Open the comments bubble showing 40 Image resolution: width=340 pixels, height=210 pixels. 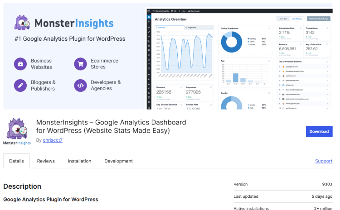(174, 11)
